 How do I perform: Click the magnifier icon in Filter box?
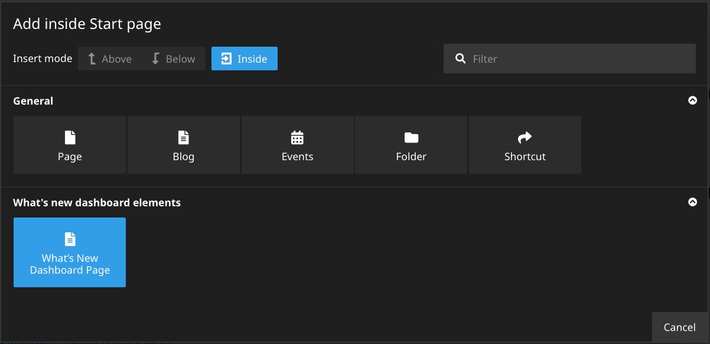(x=461, y=59)
